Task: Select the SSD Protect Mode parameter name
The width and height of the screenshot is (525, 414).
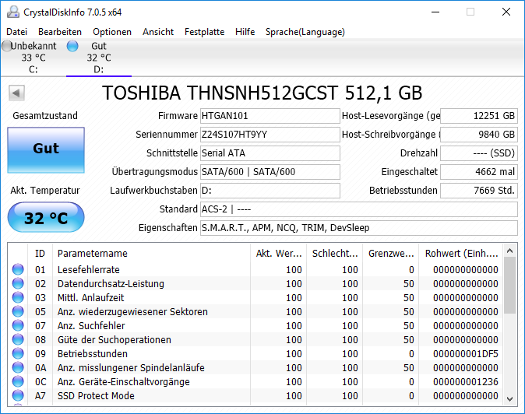Action: tap(96, 396)
